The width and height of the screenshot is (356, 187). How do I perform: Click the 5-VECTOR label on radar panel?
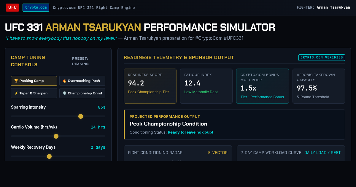(x=218, y=153)
